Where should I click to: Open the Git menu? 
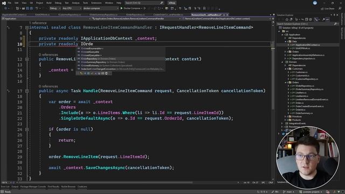(31, 3)
